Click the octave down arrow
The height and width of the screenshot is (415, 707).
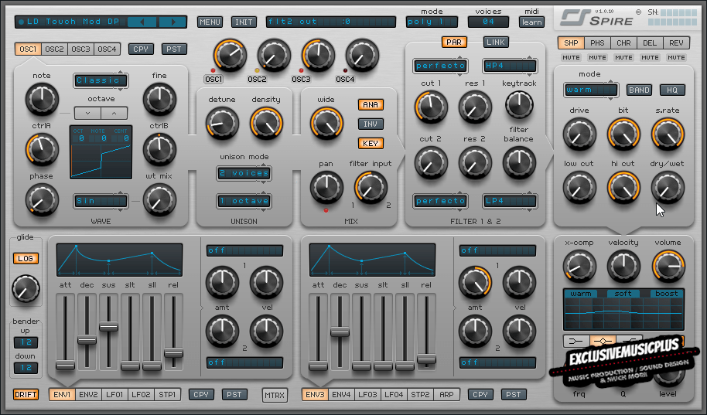click(87, 113)
